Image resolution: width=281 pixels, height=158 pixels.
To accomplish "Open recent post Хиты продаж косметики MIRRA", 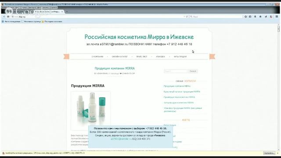I will (179, 103).
